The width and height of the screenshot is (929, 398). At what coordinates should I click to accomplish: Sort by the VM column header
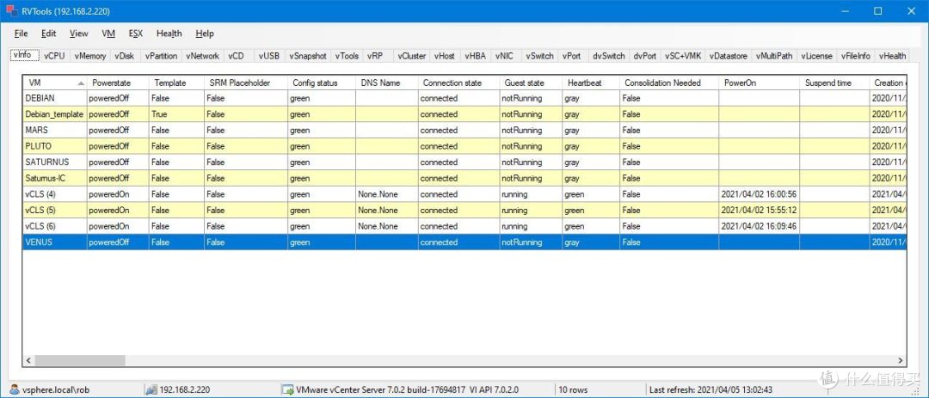tap(55, 83)
